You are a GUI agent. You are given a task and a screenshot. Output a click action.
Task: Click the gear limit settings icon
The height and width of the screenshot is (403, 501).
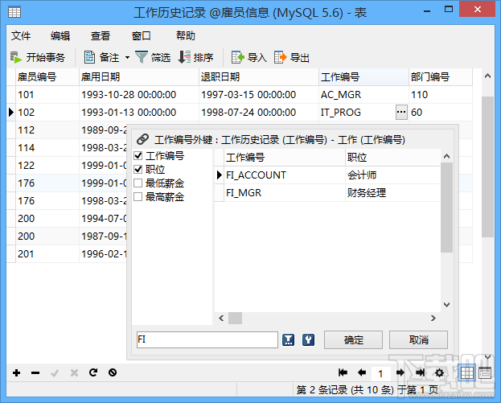439,372
